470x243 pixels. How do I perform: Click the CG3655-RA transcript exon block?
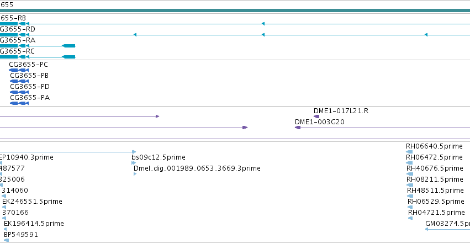tap(68, 46)
